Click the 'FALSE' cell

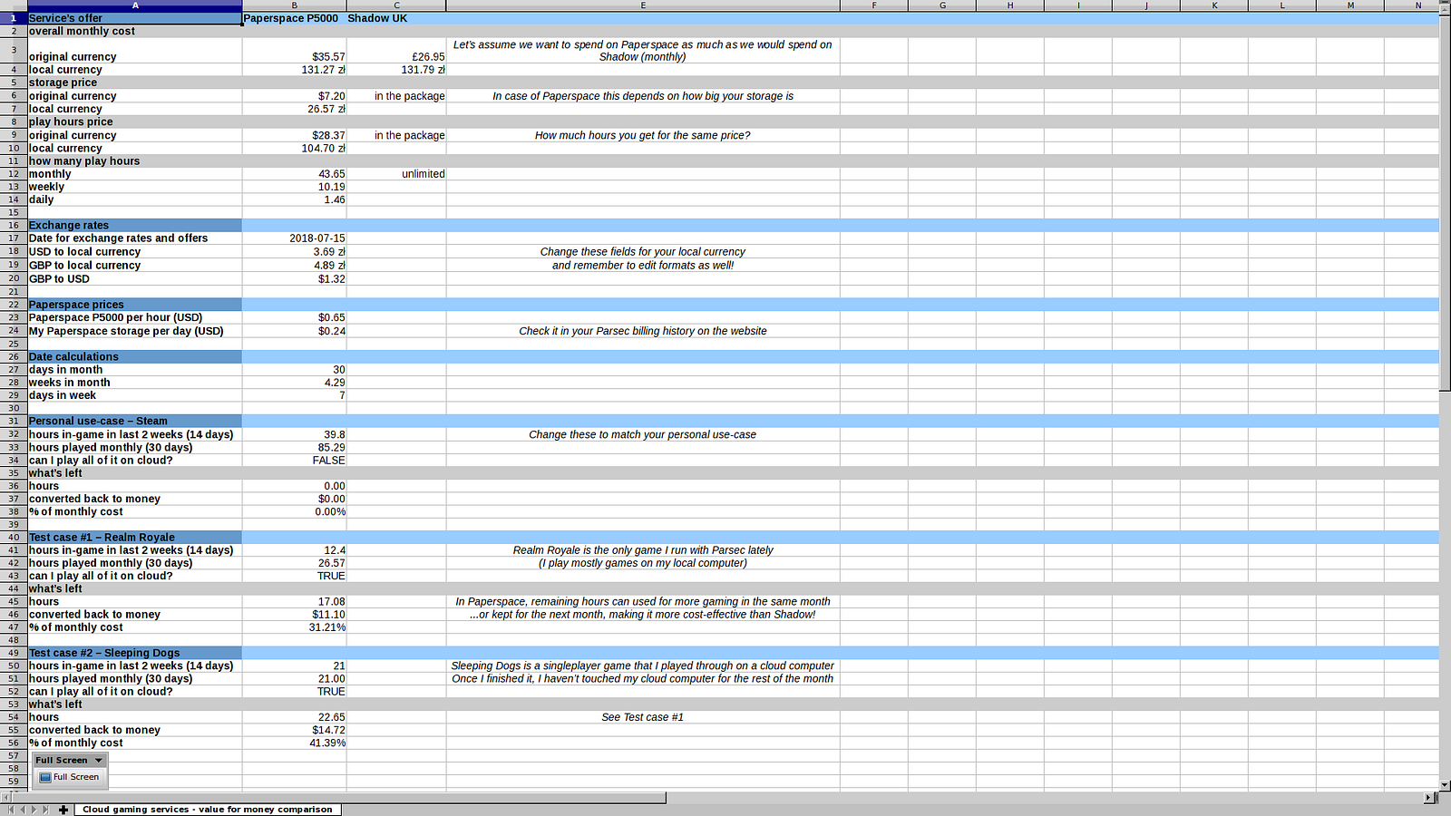pos(294,461)
